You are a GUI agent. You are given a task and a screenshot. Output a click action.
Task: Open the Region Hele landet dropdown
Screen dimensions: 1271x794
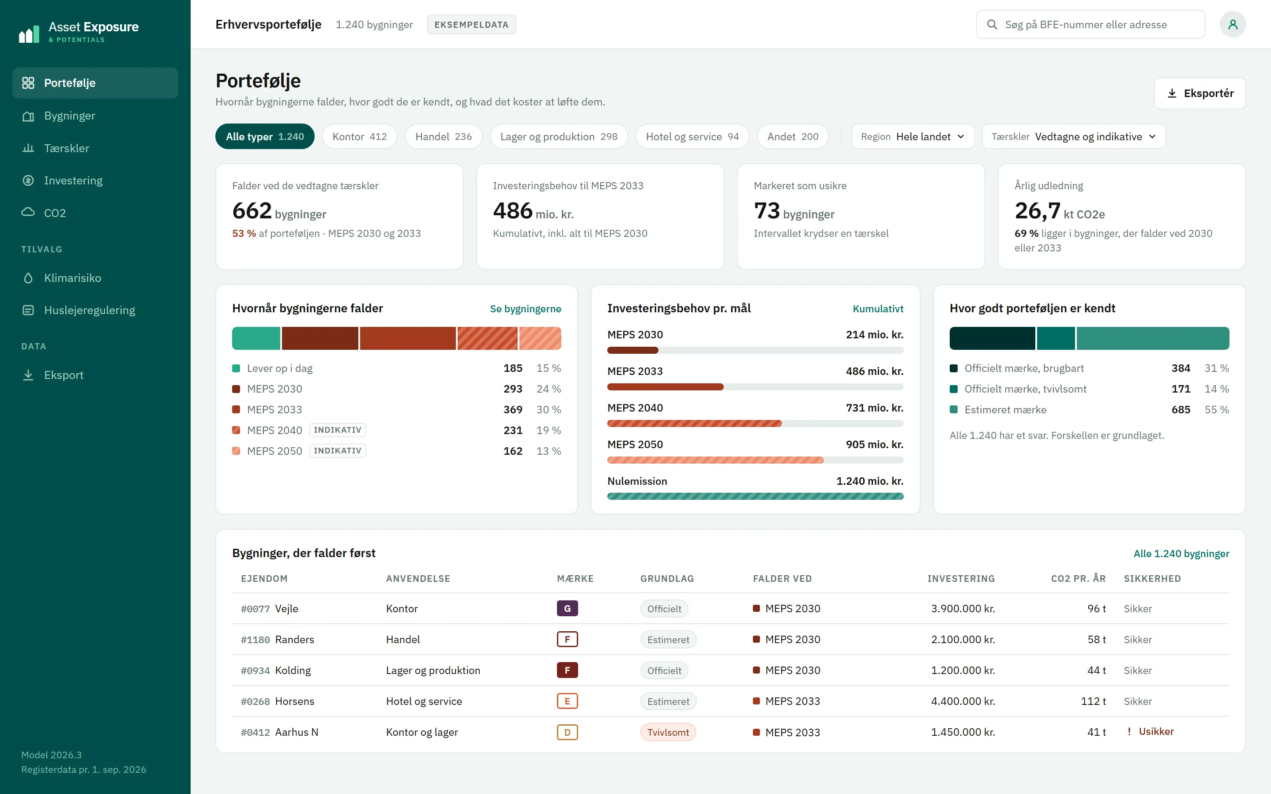coord(912,137)
